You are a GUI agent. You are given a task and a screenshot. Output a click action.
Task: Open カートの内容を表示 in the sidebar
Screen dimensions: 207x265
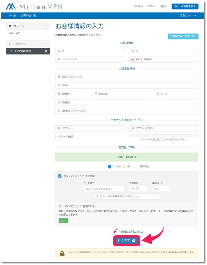pos(28,51)
